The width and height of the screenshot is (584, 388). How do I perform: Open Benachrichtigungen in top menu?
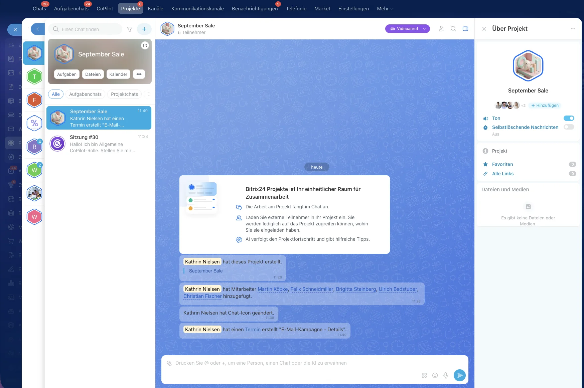pos(255,9)
